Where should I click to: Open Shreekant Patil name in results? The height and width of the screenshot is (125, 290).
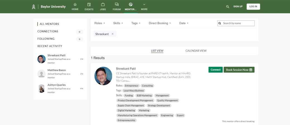tap(126, 69)
